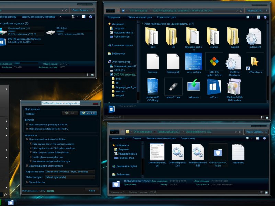Click 'Запись на компакт-диск' in the DVD window toolbar
275x206 pixels.
pyautogui.click(x=140, y=17)
